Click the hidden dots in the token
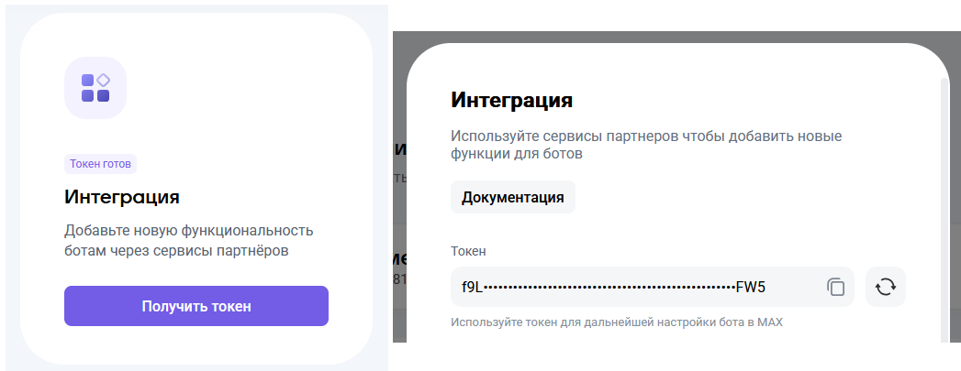Viewport: 961px width, 371px height. pyautogui.click(x=610, y=288)
